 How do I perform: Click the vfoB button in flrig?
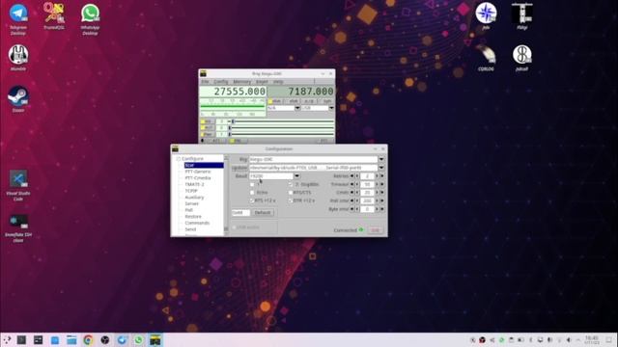(292, 101)
